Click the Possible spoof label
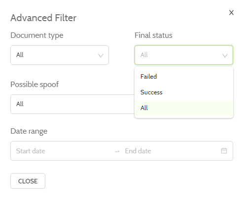243x202 pixels. [x=35, y=85]
